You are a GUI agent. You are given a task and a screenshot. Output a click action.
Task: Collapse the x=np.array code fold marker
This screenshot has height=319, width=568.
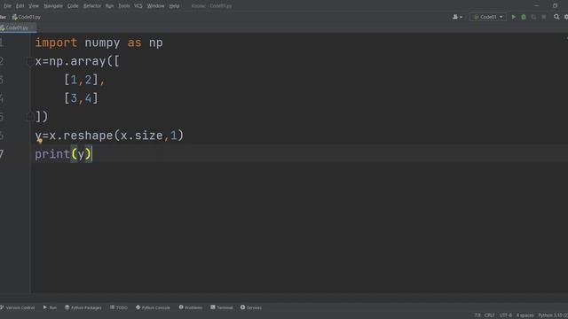pos(29,62)
